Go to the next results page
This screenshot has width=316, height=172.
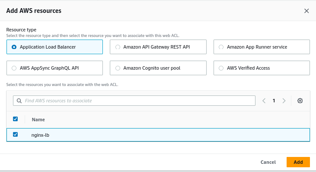point(284,101)
